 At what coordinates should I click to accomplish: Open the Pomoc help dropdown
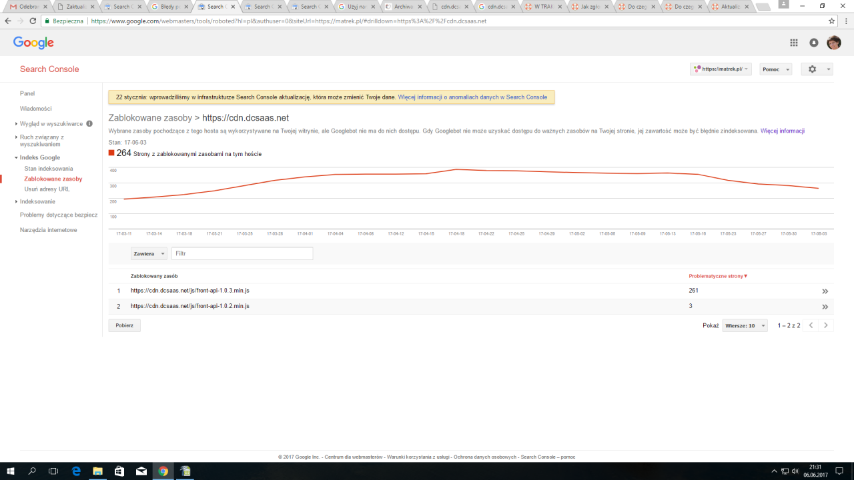pos(776,69)
